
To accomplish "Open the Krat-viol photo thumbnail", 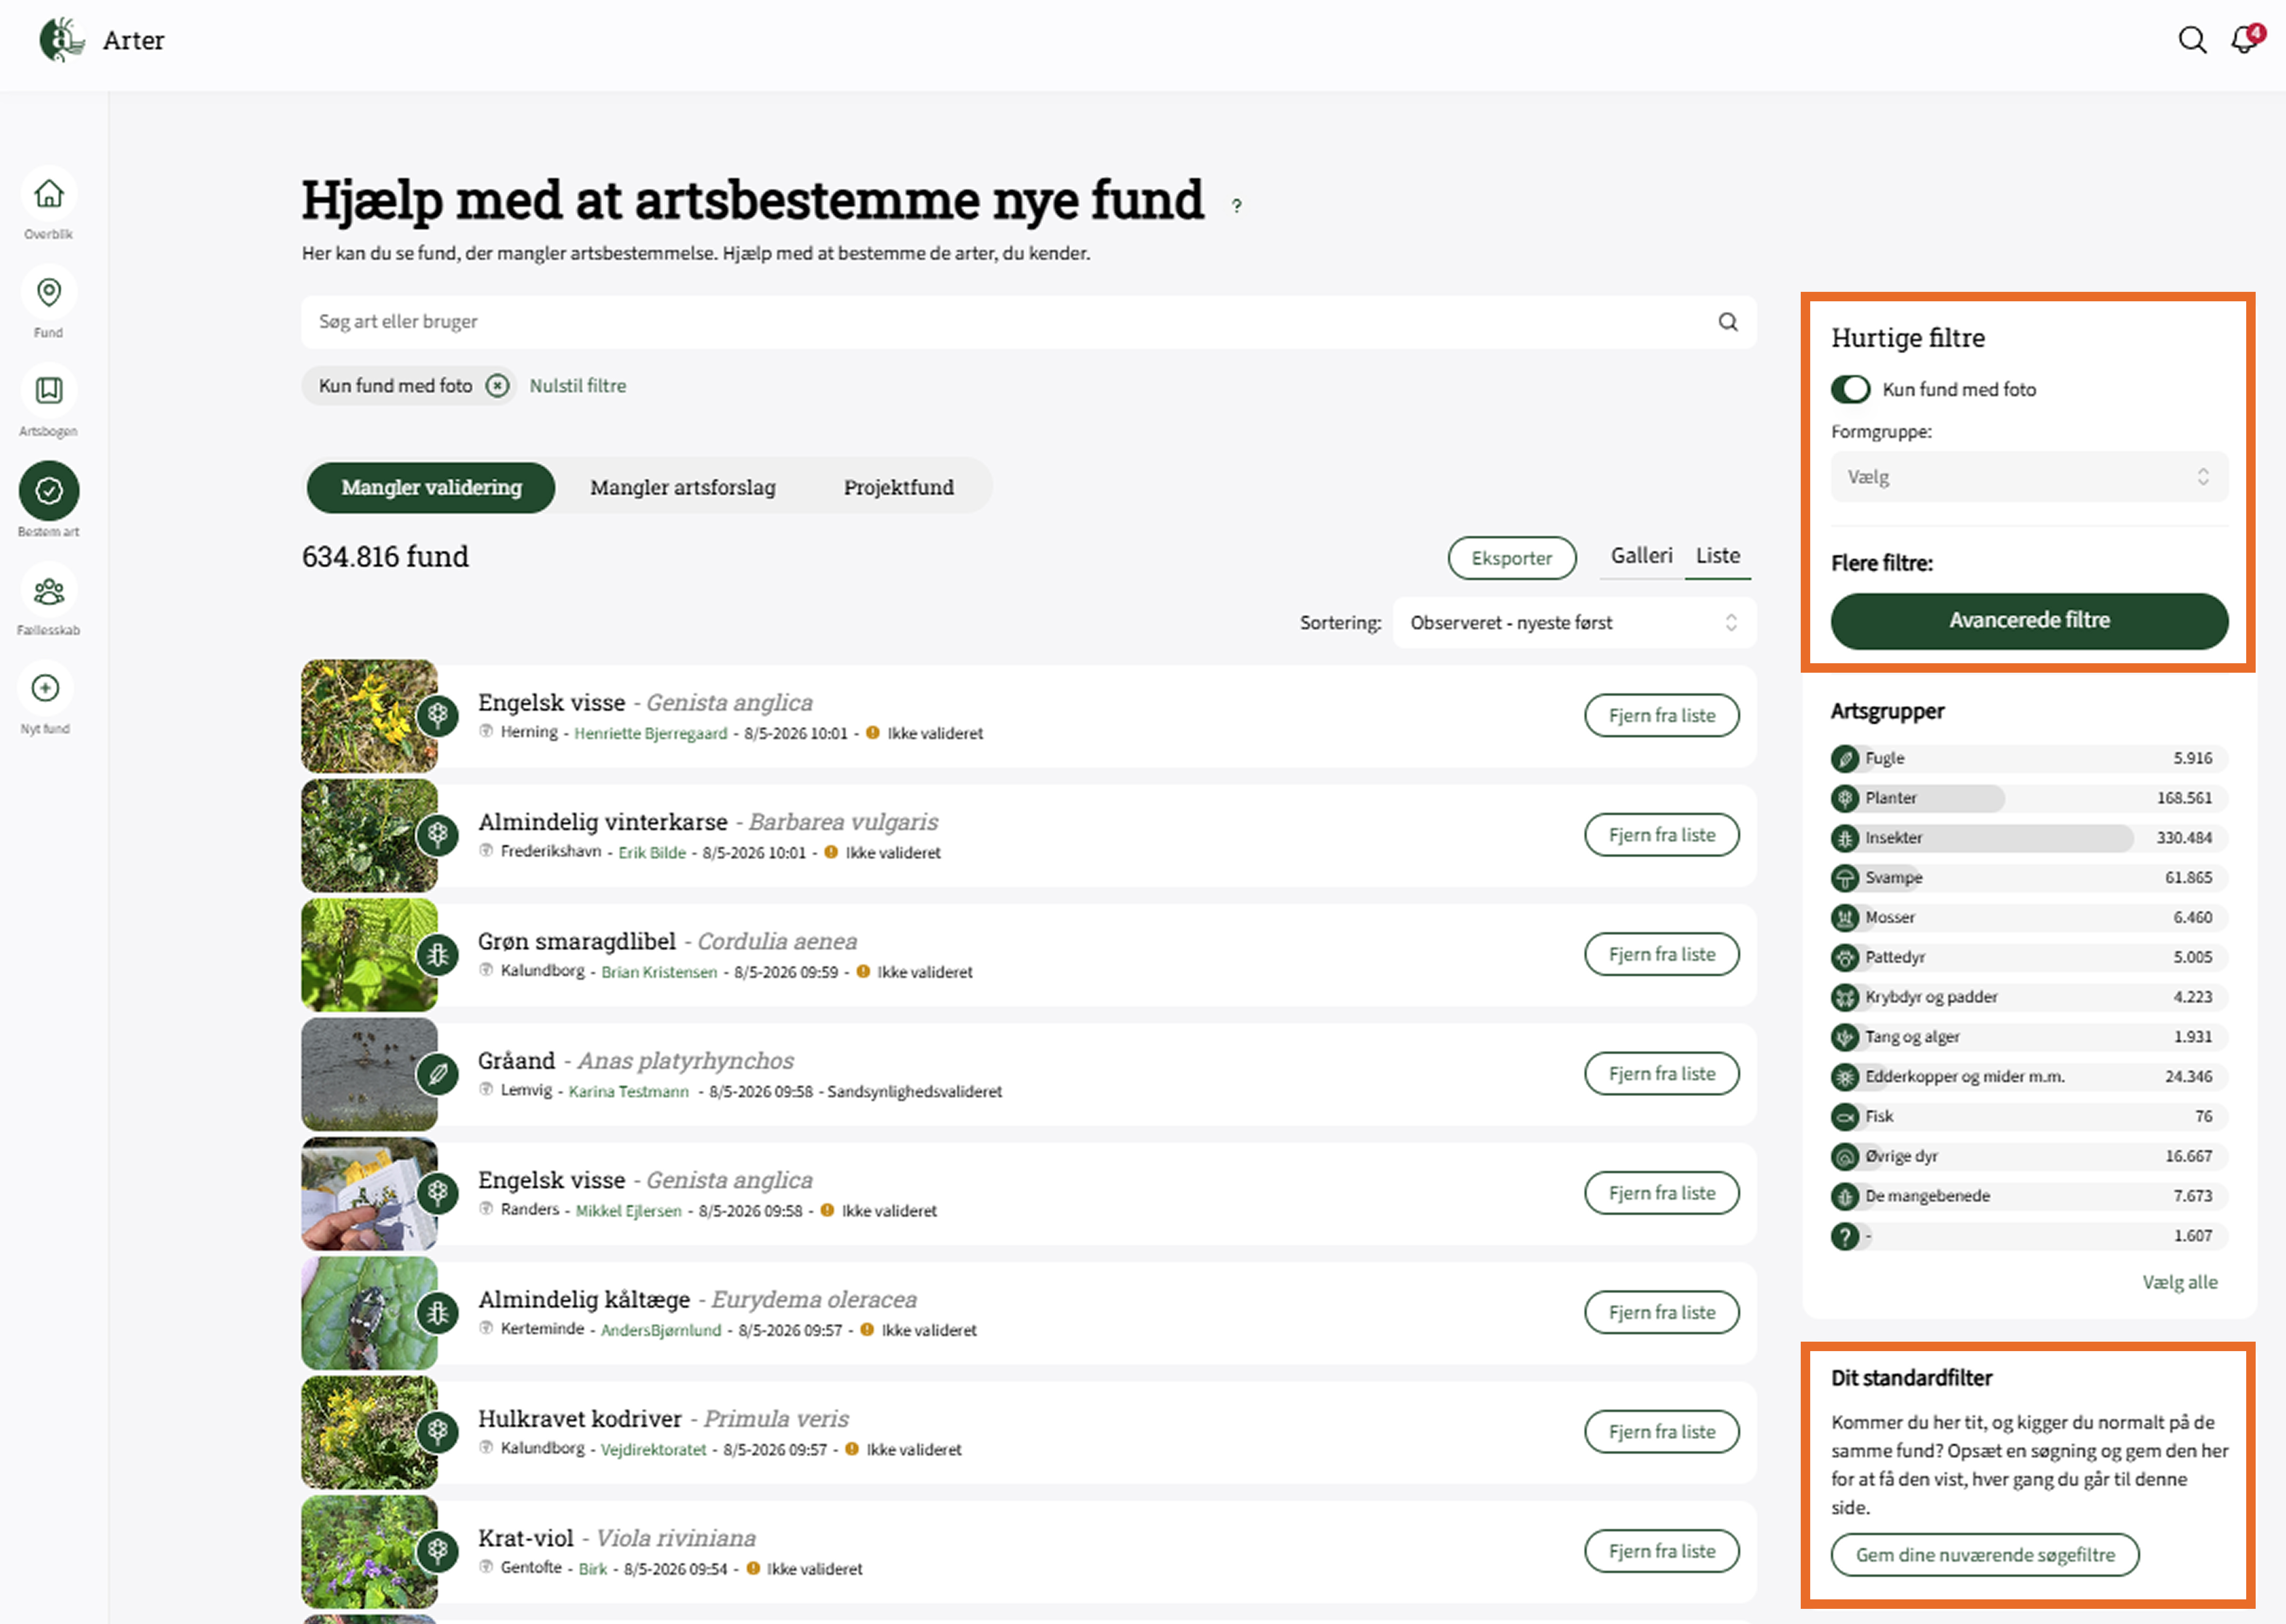I will tap(369, 1552).
